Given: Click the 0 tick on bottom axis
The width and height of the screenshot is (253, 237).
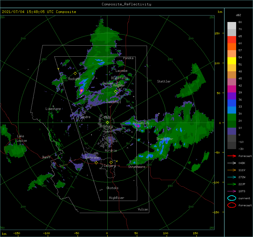Looking at the screenshot, I should click(107, 233).
